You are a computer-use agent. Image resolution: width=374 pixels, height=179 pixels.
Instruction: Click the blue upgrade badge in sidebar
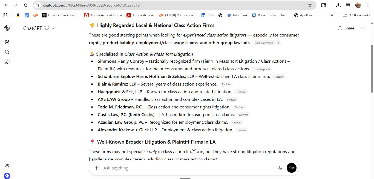click(7, 176)
